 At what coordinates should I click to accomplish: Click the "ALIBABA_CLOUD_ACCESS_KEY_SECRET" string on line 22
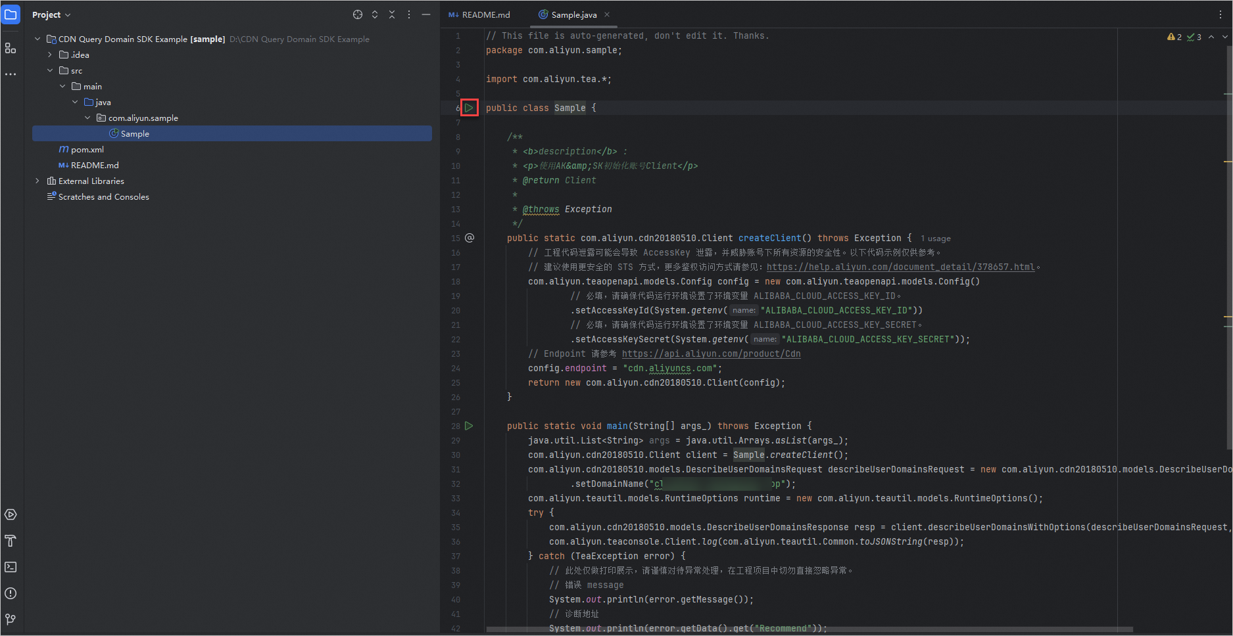tap(867, 339)
